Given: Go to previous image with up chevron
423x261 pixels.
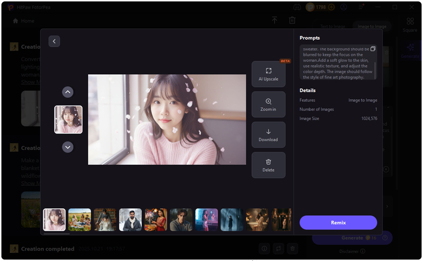Looking at the screenshot, I should pyautogui.click(x=68, y=92).
